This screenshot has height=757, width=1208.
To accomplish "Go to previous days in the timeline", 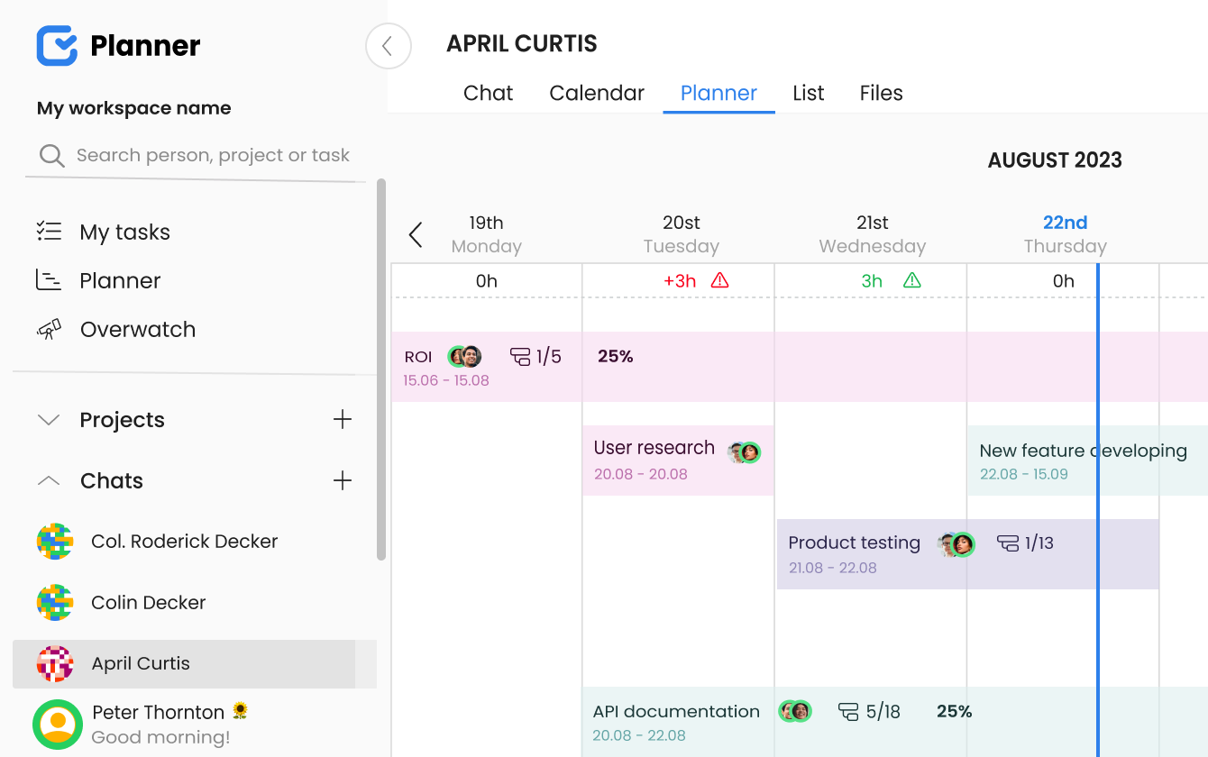I will (416, 235).
